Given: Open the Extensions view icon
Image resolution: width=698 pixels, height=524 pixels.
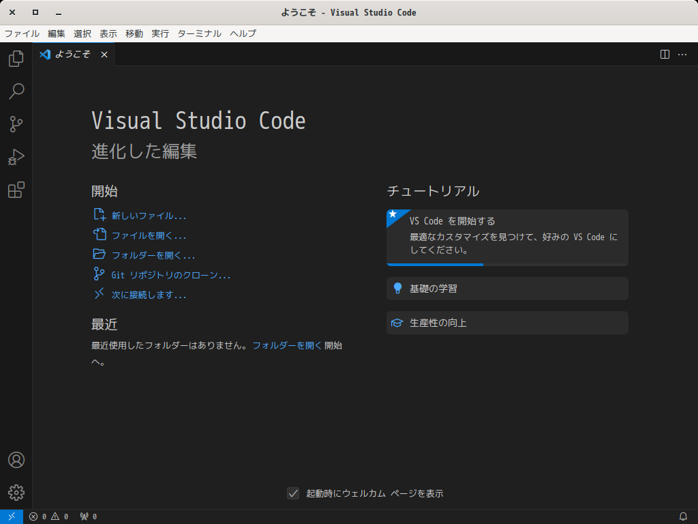Looking at the screenshot, I should coord(16,190).
